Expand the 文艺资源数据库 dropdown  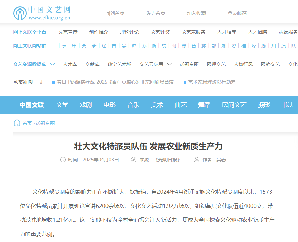(52, 64)
